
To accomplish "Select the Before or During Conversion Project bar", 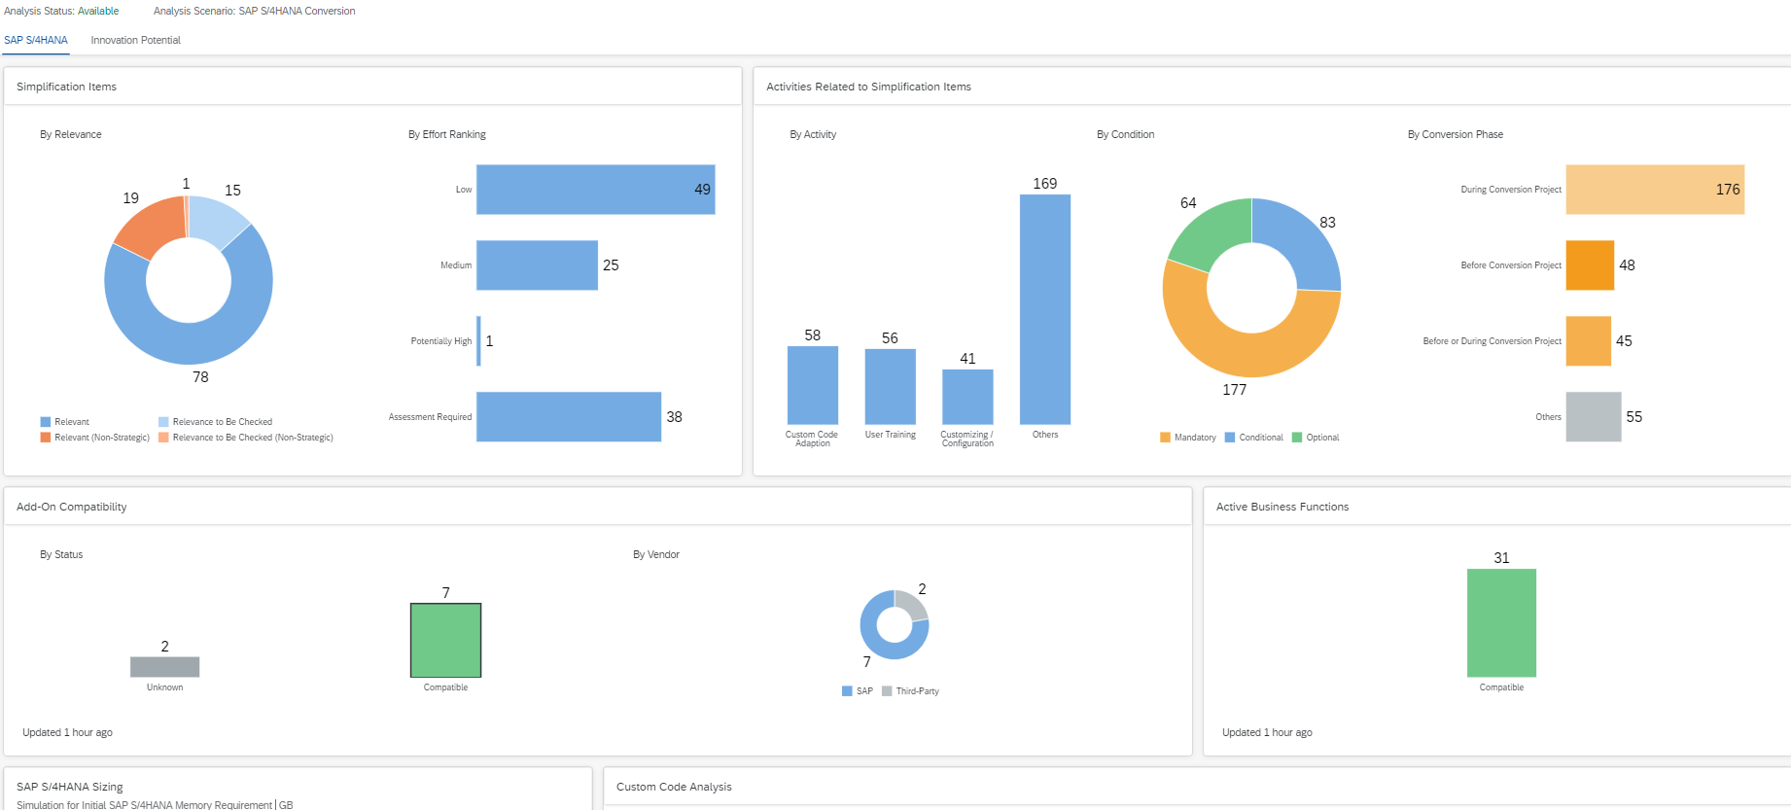I will [x=1589, y=341].
